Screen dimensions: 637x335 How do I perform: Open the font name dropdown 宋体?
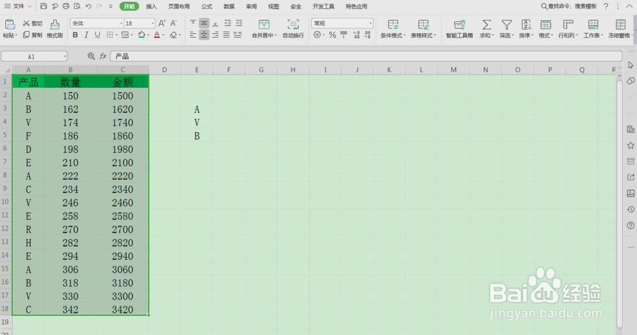coord(121,24)
